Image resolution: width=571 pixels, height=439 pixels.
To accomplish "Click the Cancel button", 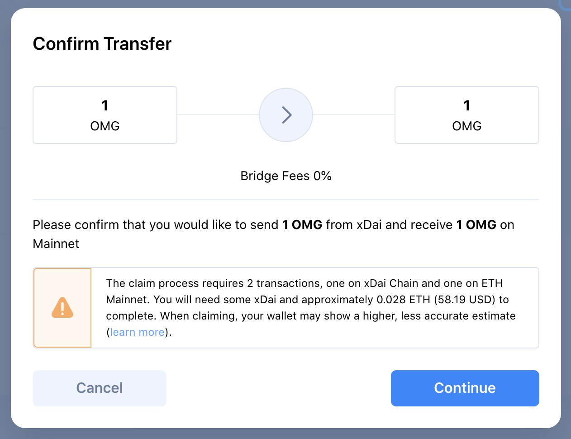I will click(x=99, y=388).
